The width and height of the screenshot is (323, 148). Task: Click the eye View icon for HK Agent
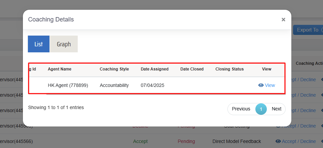point(261,85)
